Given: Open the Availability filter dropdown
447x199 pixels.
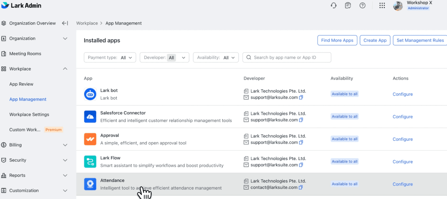Looking at the screenshot, I should [x=216, y=57].
